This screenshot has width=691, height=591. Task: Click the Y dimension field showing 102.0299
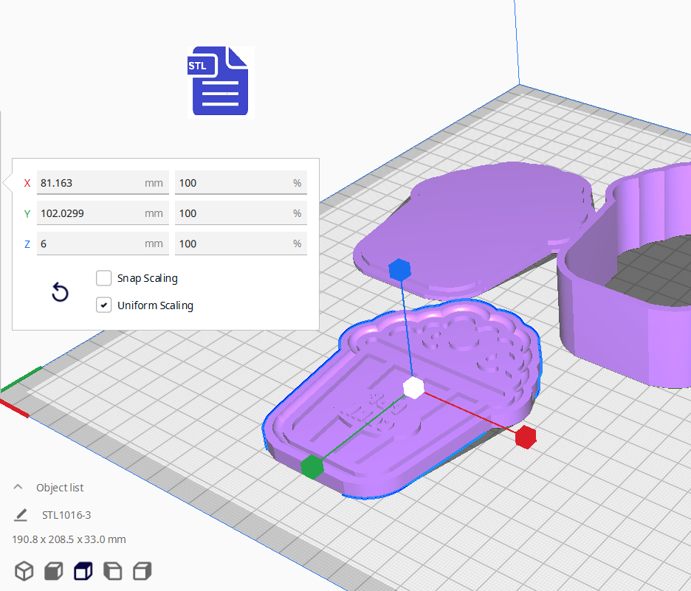click(x=89, y=213)
